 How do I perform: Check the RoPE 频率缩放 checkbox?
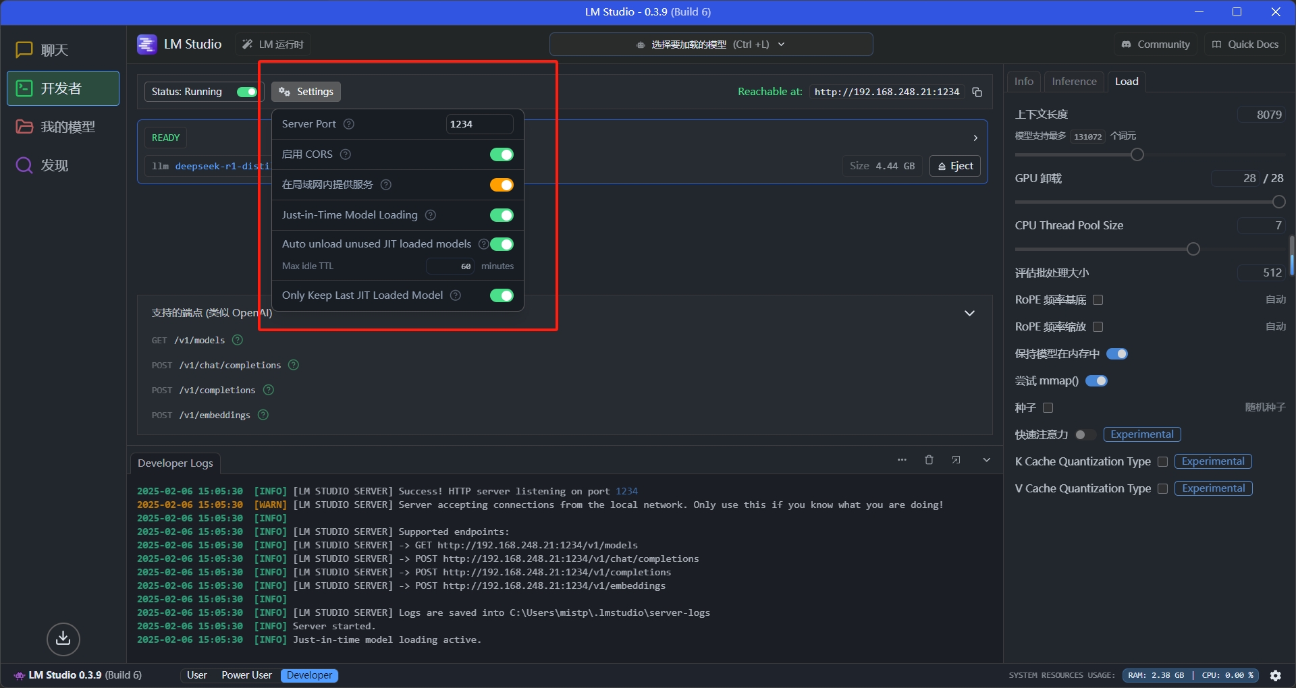[1098, 326]
